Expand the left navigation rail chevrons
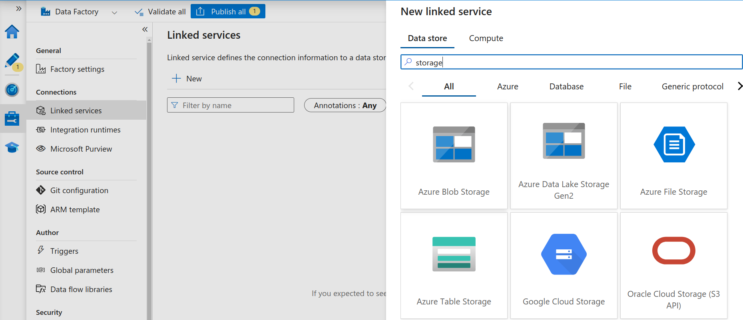743x320 pixels. [18, 8]
